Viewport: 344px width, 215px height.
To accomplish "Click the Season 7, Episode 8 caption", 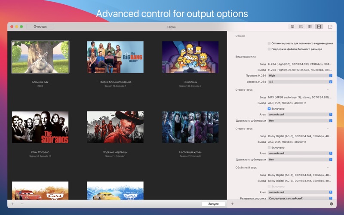I will point(190,156).
